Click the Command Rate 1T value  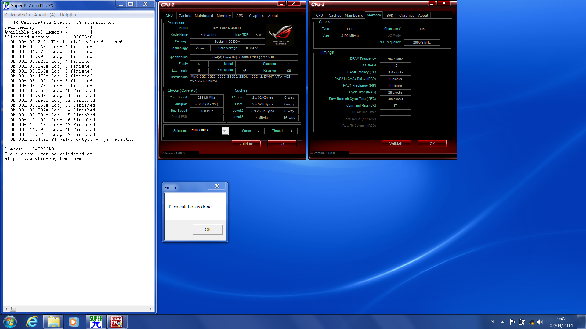tap(395, 106)
